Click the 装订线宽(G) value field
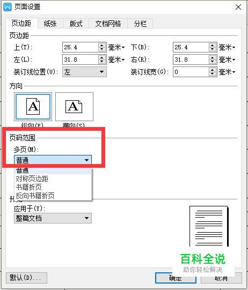This screenshot has width=248, height=290. 191,72
